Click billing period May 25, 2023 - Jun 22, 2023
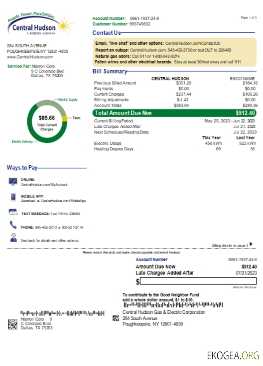Image resolution: width=263 pixels, height=366 pixels. click(x=229, y=121)
